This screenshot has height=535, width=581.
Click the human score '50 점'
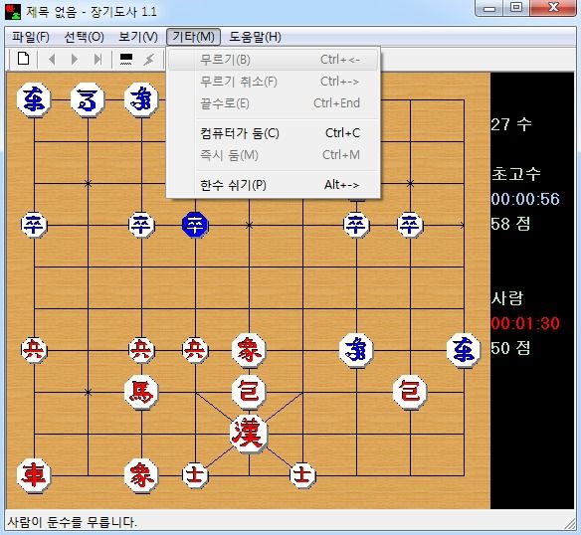[x=510, y=348]
